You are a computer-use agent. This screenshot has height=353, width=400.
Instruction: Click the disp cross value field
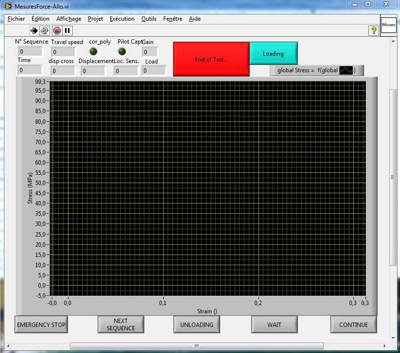point(62,71)
